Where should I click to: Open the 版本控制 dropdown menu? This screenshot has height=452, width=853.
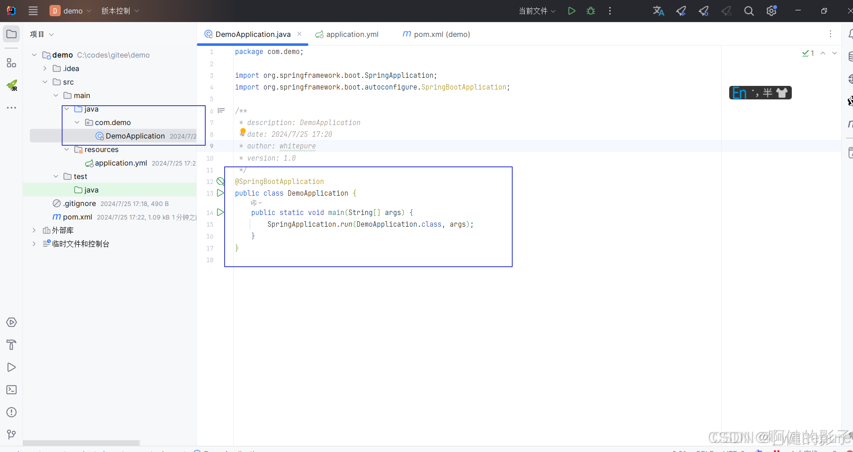point(120,11)
